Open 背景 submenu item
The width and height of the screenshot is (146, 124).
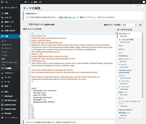[3, 59]
